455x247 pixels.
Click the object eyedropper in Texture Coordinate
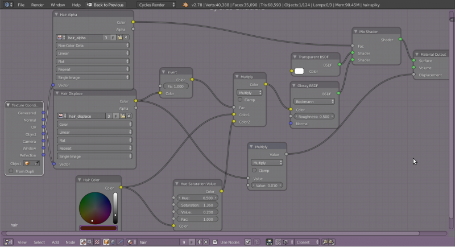(x=36, y=163)
